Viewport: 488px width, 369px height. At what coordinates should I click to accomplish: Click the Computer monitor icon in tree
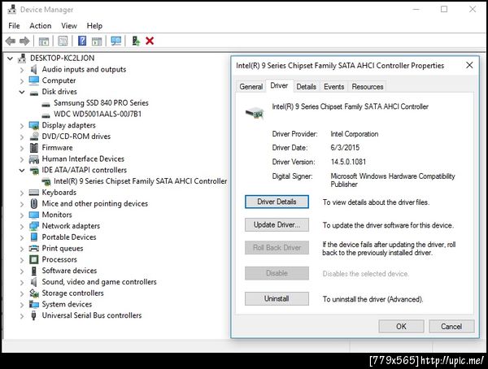pyautogui.click(x=33, y=80)
